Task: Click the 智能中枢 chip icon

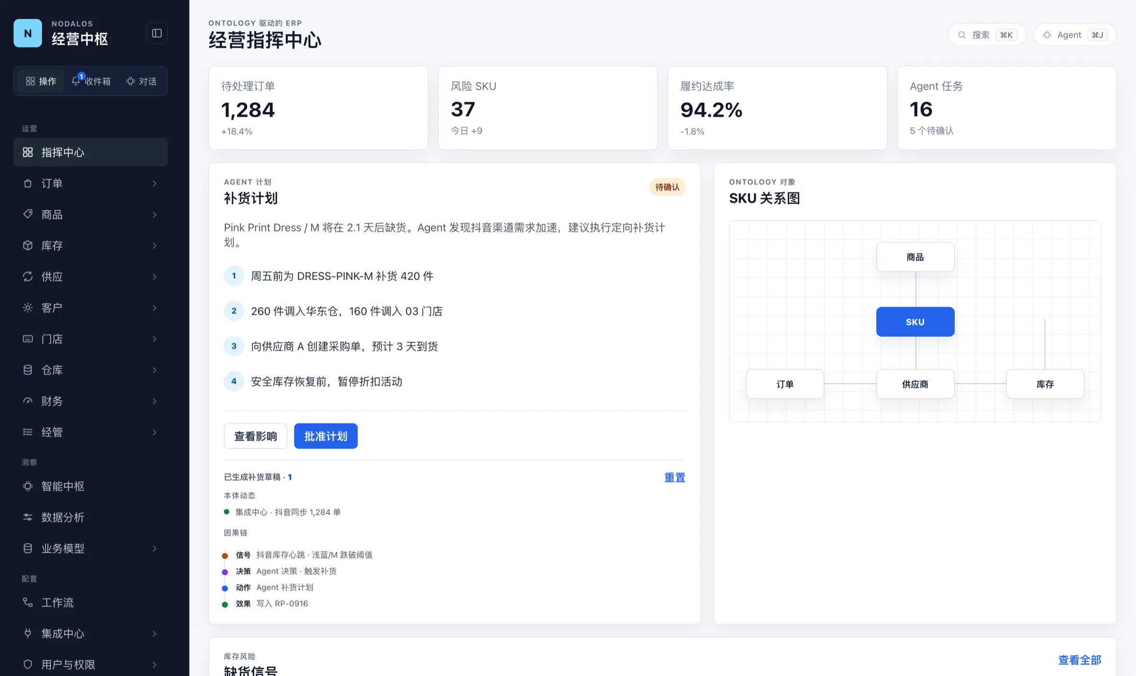Action: (x=28, y=486)
